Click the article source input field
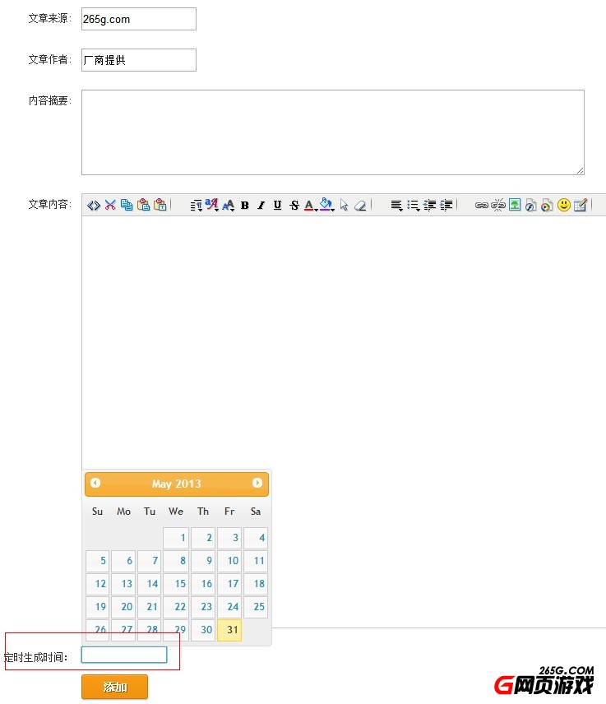The height and width of the screenshot is (704, 606). pos(139,19)
